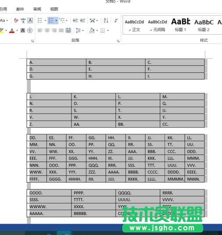Apply the red font color
The image size is (222, 235).
point(12,31)
